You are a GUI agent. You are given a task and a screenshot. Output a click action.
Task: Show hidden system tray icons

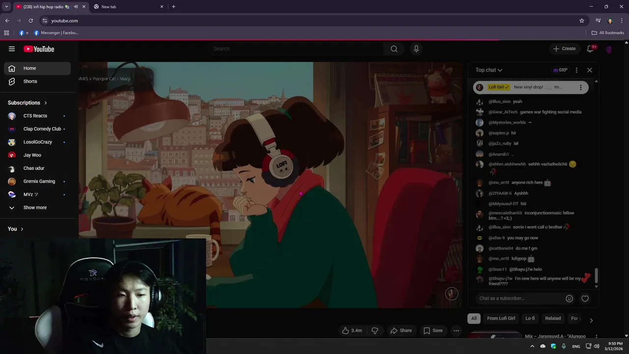tap(532, 346)
